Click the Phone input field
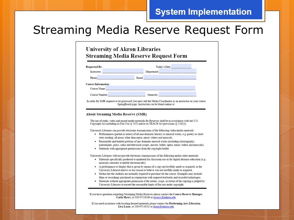 coord(115,77)
